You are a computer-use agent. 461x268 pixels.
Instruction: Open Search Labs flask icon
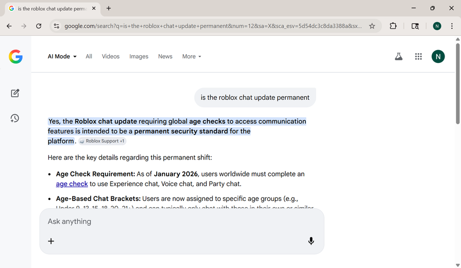(x=399, y=57)
